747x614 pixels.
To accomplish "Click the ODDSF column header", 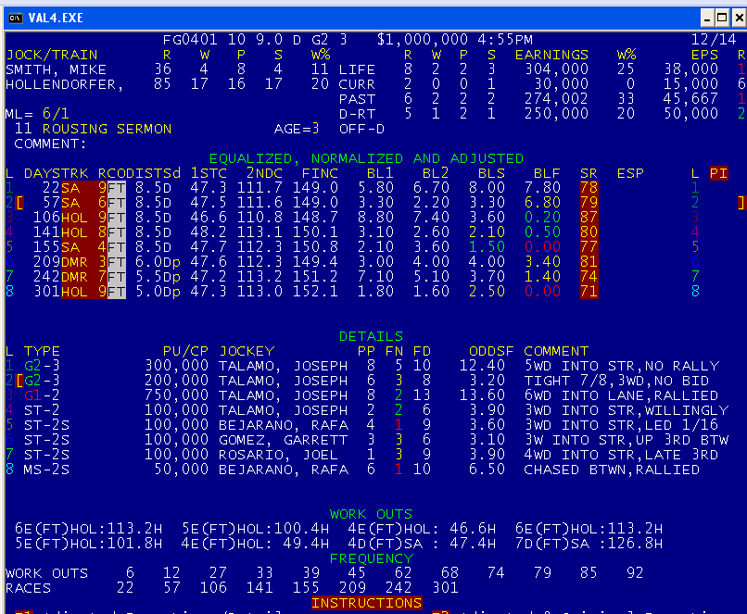I will click(491, 351).
